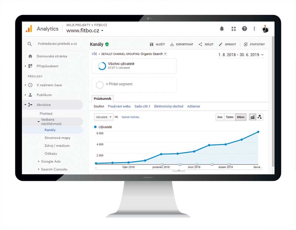The width and height of the screenshot is (296, 230).
Task: Open the apps grid icon
Action: 233,29
